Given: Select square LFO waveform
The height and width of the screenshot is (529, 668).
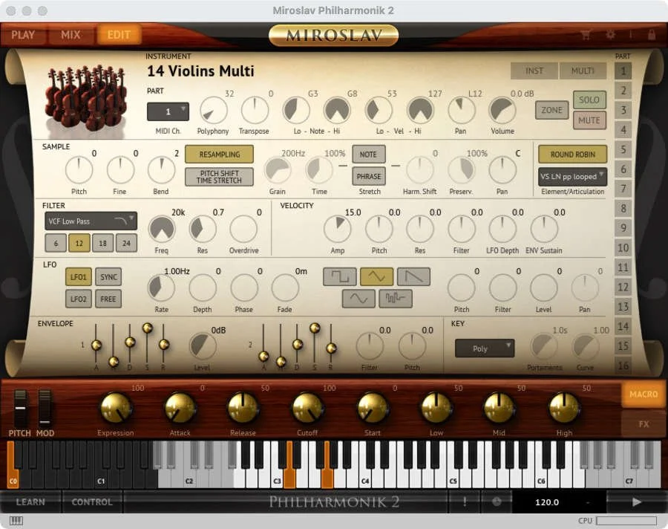Looking at the screenshot, I should [339, 277].
